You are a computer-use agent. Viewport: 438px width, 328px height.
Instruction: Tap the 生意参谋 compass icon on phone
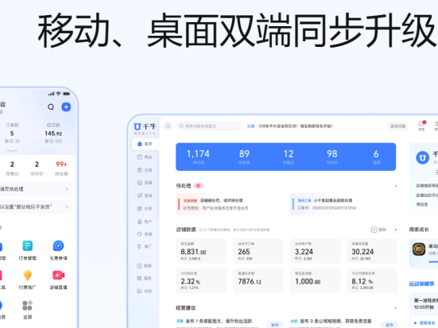[58, 246]
